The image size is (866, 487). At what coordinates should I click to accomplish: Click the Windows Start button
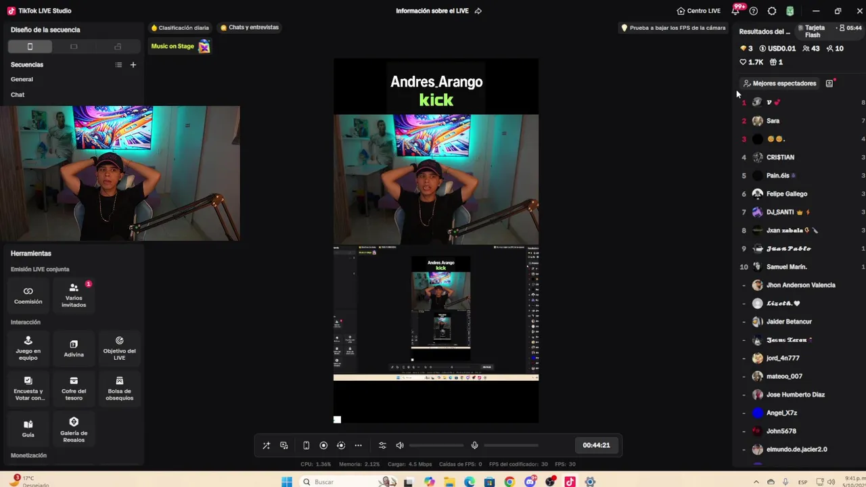coord(287,482)
